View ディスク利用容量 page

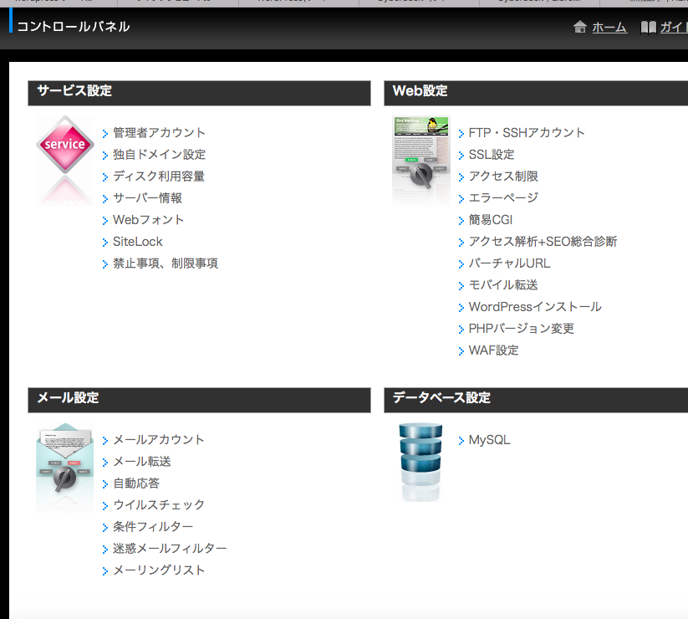point(159,176)
